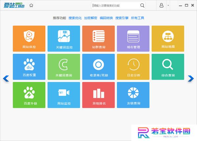The width and height of the screenshot is (197, 141).
Task: Launch the 站群查询 tool tile
Action: pyautogui.click(x=98, y=39)
